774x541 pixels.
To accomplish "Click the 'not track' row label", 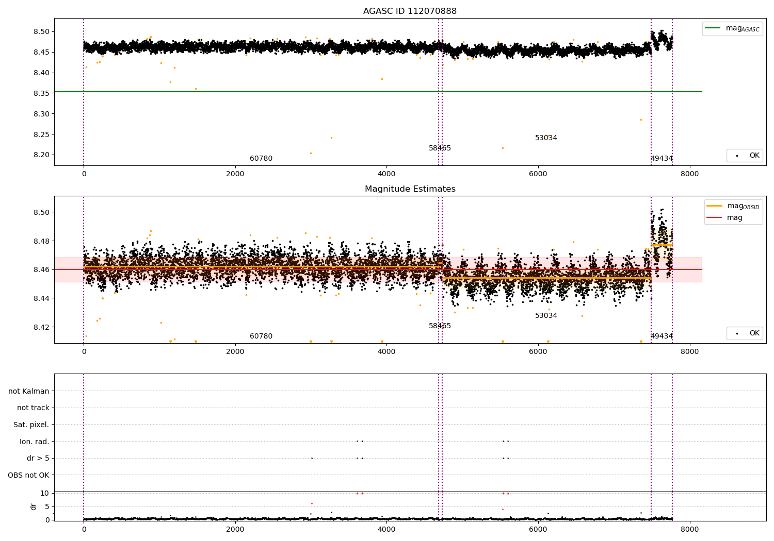I will (33, 408).
